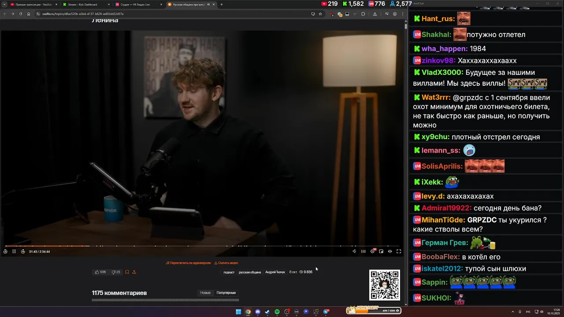Viewport: 564px width, 317px height.
Task: Click the QR code image
Action: (x=385, y=285)
